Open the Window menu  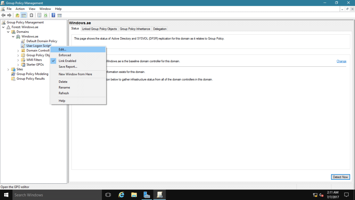45,9
